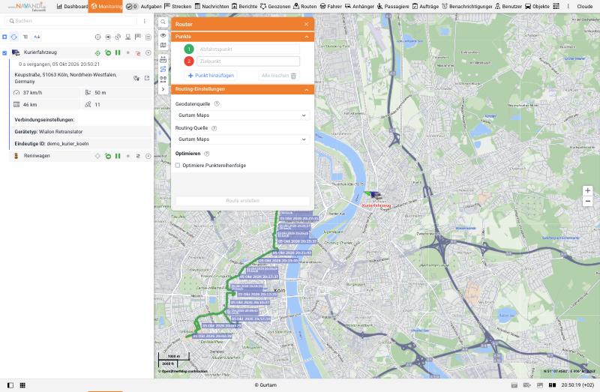Click the bottom bar grid icon

click(22, 385)
